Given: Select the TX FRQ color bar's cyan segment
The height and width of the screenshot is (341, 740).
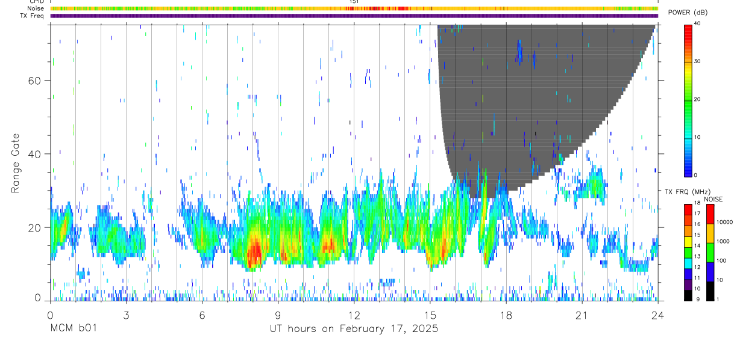Looking at the screenshot, I should click(688, 263).
